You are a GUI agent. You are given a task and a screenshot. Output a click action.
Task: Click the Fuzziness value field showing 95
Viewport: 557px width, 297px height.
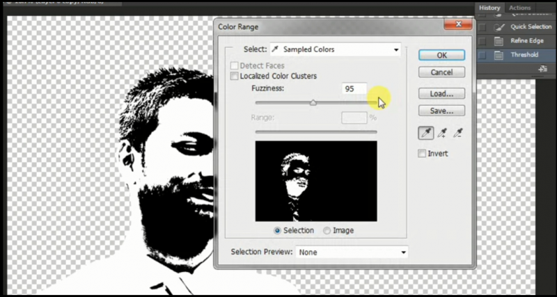pos(354,89)
